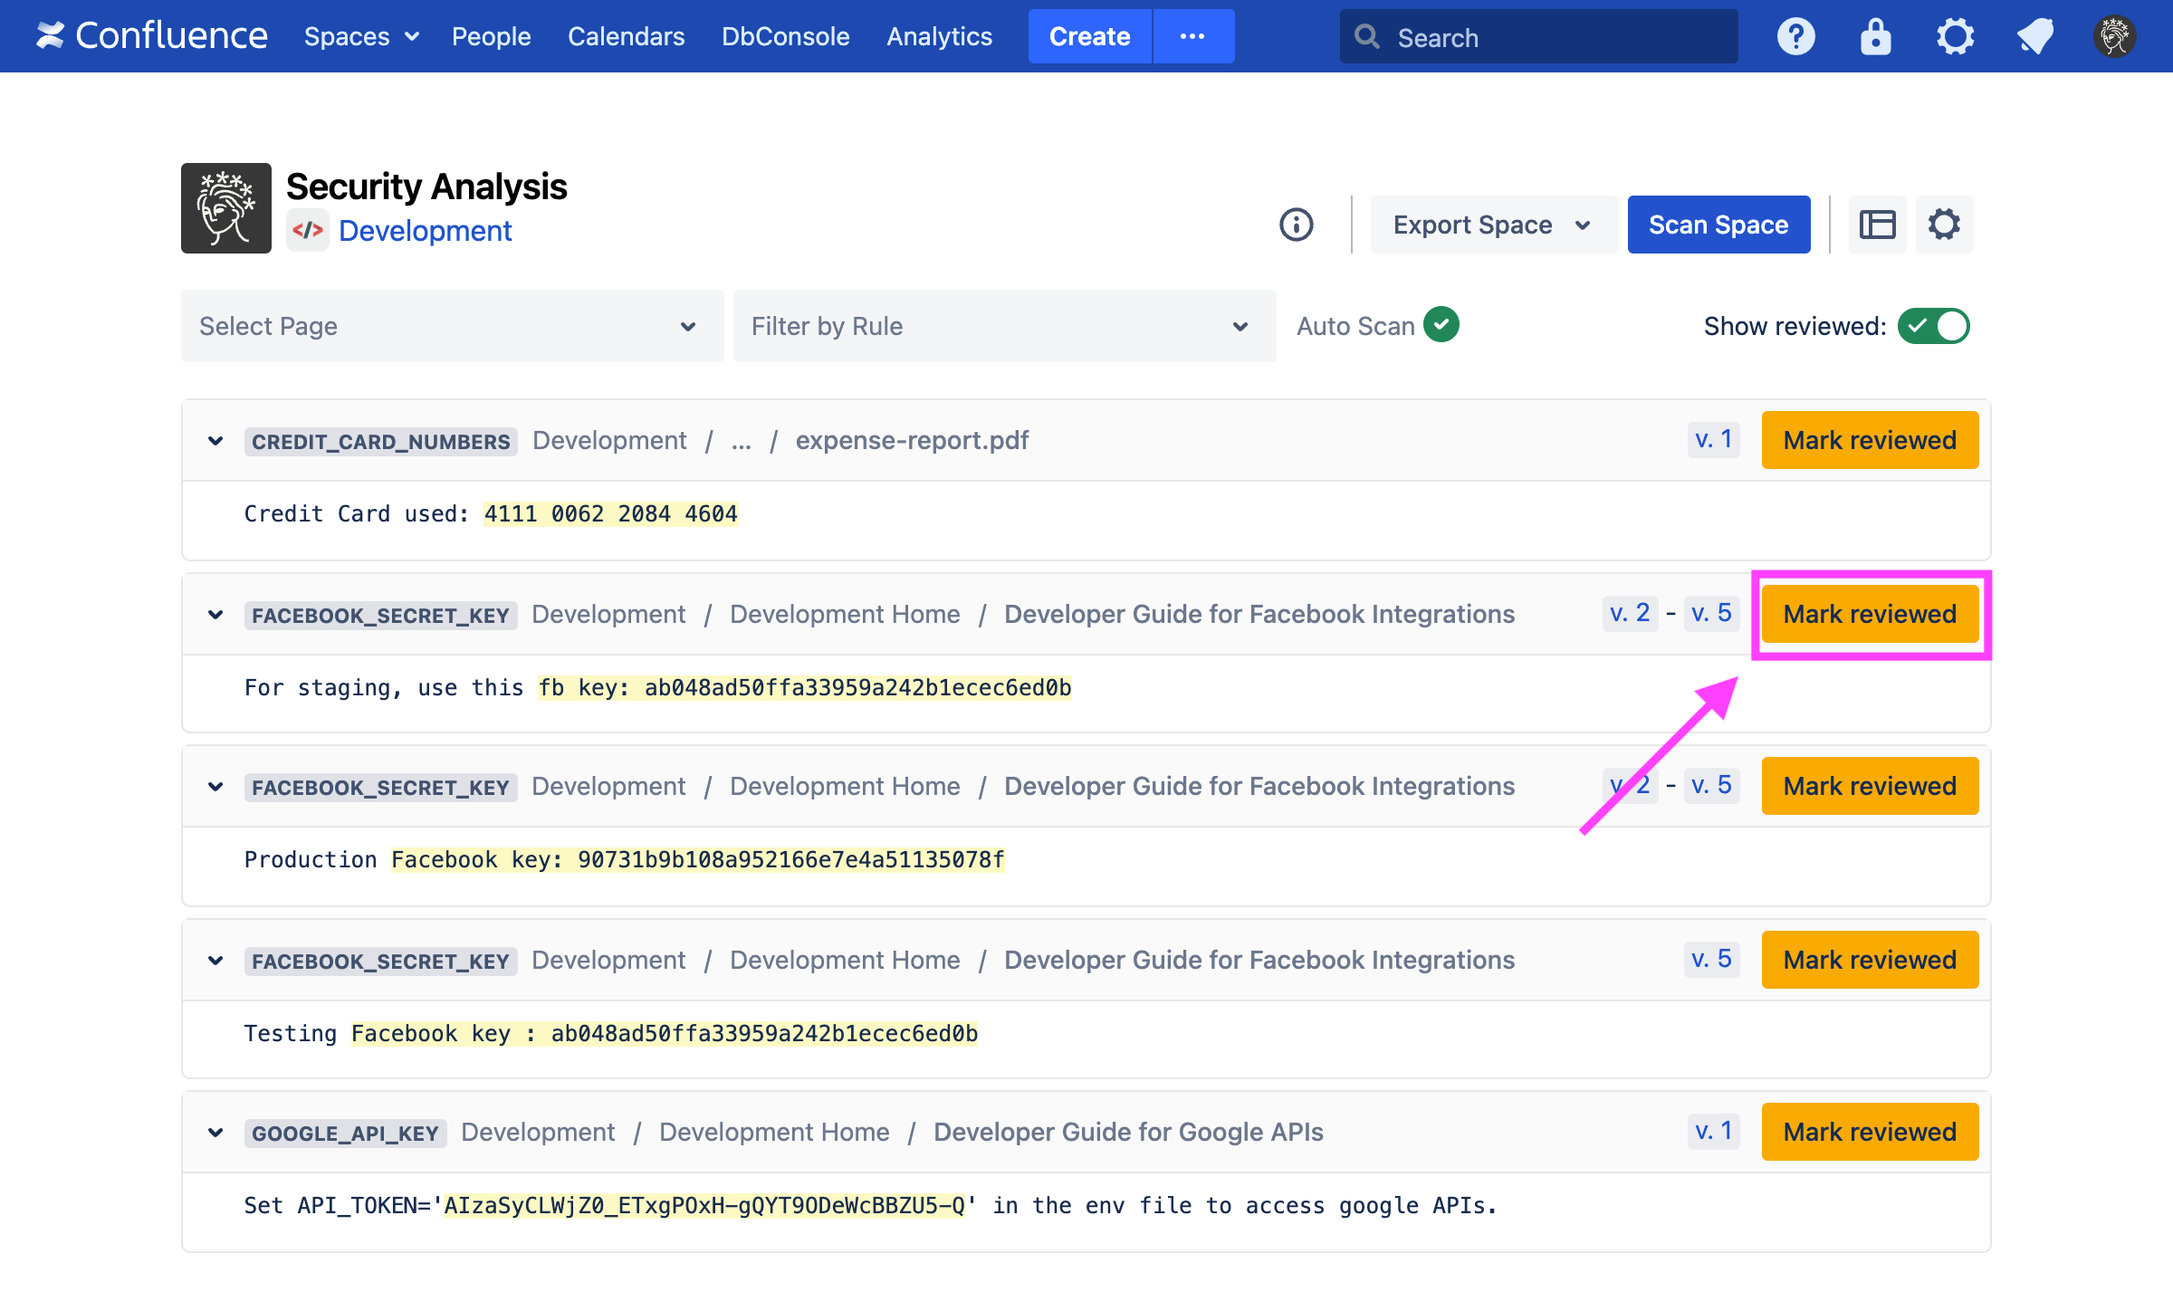Collapse the CREDIT_CARD_NUMBERS finding row
The width and height of the screenshot is (2173, 1292).
pyautogui.click(x=215, y=441)
